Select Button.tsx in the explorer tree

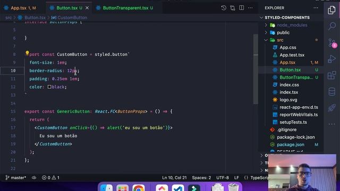pyautogui.click(x=290, y=70)
